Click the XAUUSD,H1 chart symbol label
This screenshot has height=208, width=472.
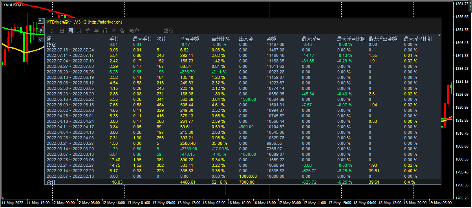pos(14,4)
